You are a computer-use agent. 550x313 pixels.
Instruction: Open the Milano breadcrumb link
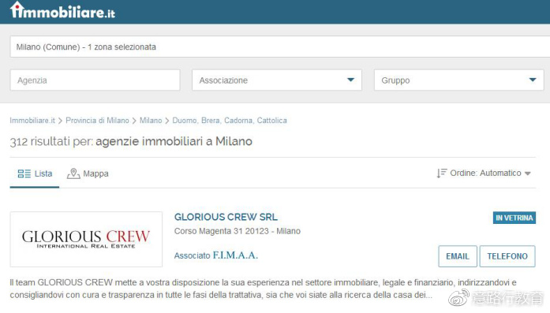point(151,120)
